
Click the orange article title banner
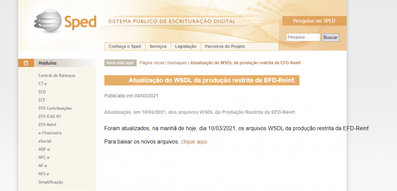(202, 80)
